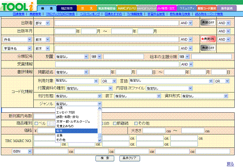
Task: Follow the 図書検索 link
Action: 18,14
